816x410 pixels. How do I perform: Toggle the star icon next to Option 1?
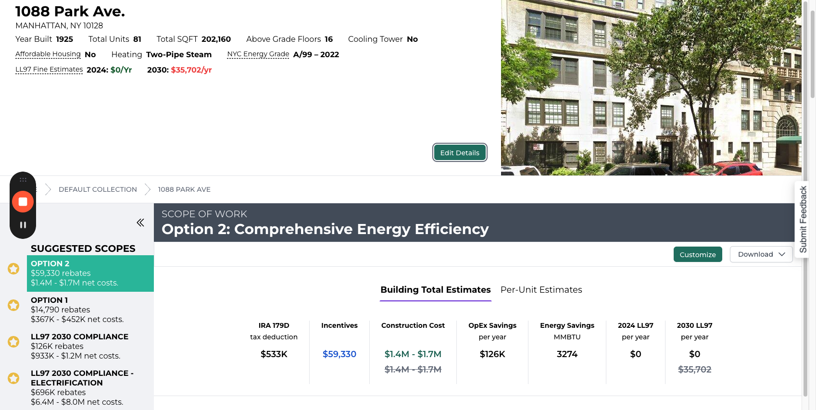point(13,305)
